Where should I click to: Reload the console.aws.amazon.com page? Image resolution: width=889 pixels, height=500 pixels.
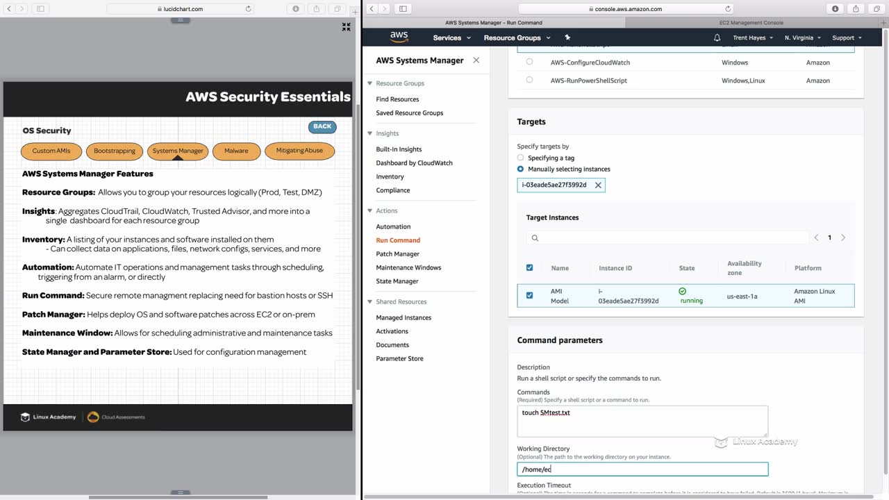[728, 9]
